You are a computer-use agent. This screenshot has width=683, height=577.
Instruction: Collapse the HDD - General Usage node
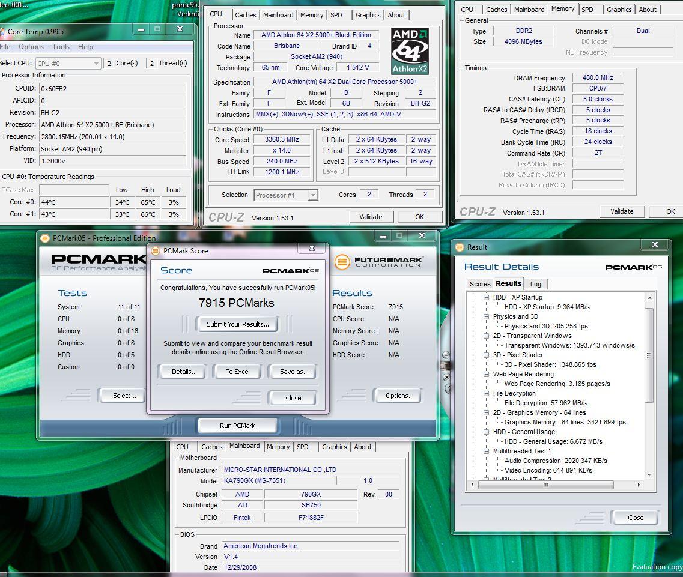tap(486, 432)
